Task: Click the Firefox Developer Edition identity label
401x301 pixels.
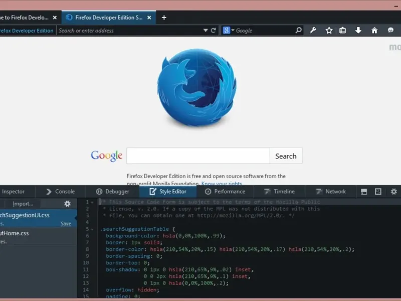Action: pyautogui.click(x=27, y=31)
